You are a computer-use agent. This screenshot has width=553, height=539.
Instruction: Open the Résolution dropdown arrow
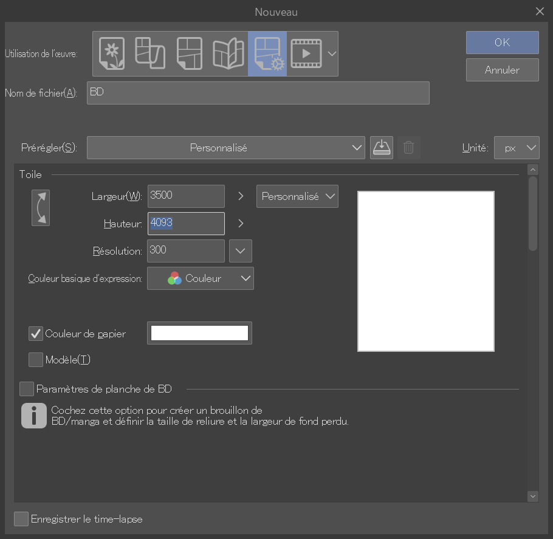(241, 250)
